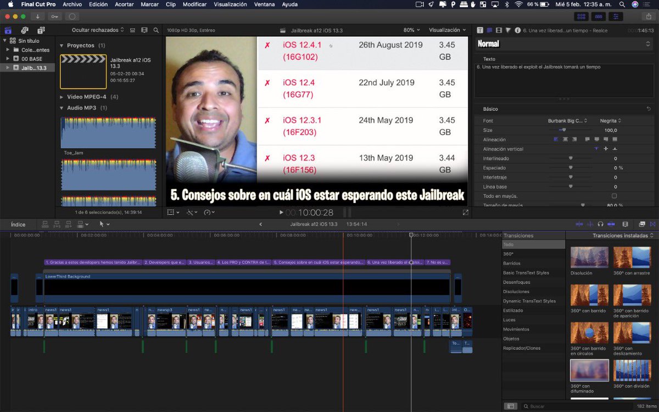Screen dimensions: 659x412
Task: Click the Buscar transitions search field
Action: point(577,407)
